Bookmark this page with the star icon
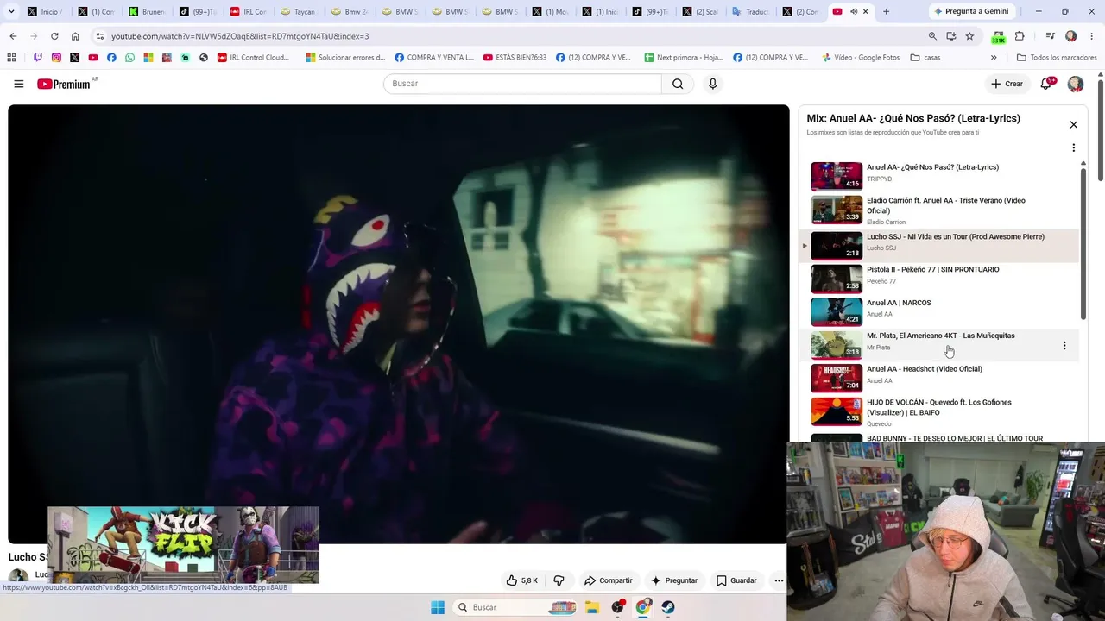The image size is (1105, 621). [969, 36]
